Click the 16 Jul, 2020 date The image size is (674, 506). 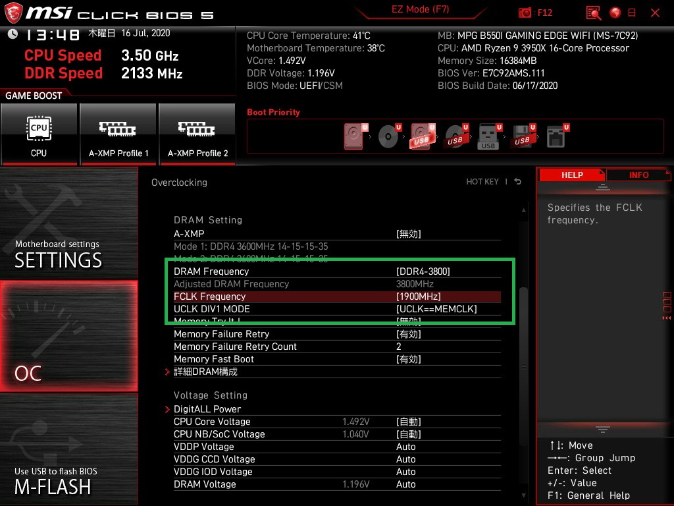[x=145, y=33]
